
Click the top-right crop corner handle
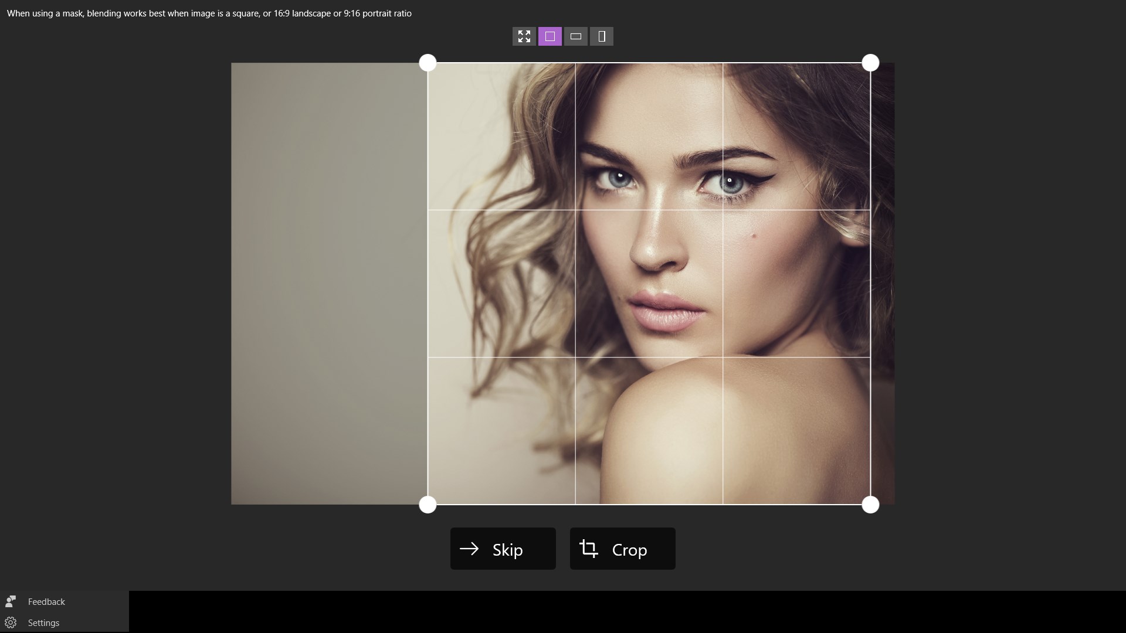[870, 63]
